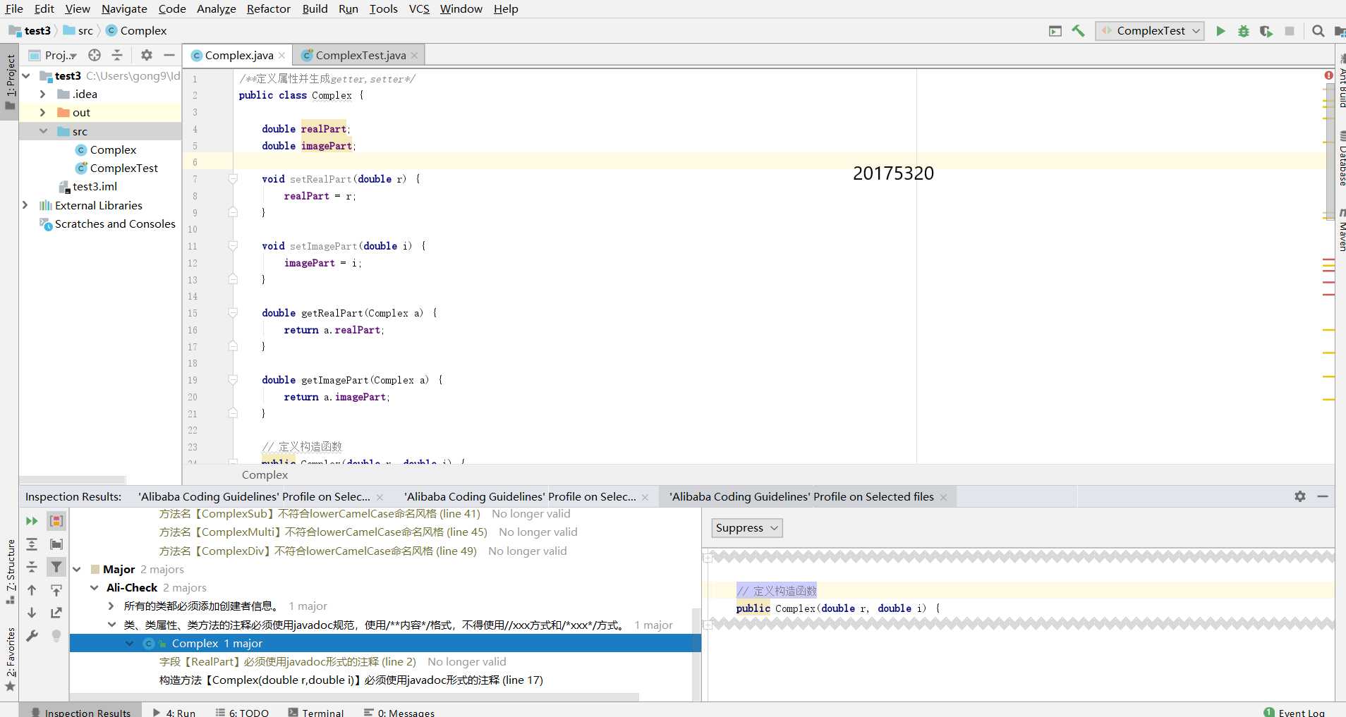This screenshot has height=717, width=1346.
Task: Select the Complex(double r,double i) constructor row
Action: pyautogui.click(x=351, y=680)
